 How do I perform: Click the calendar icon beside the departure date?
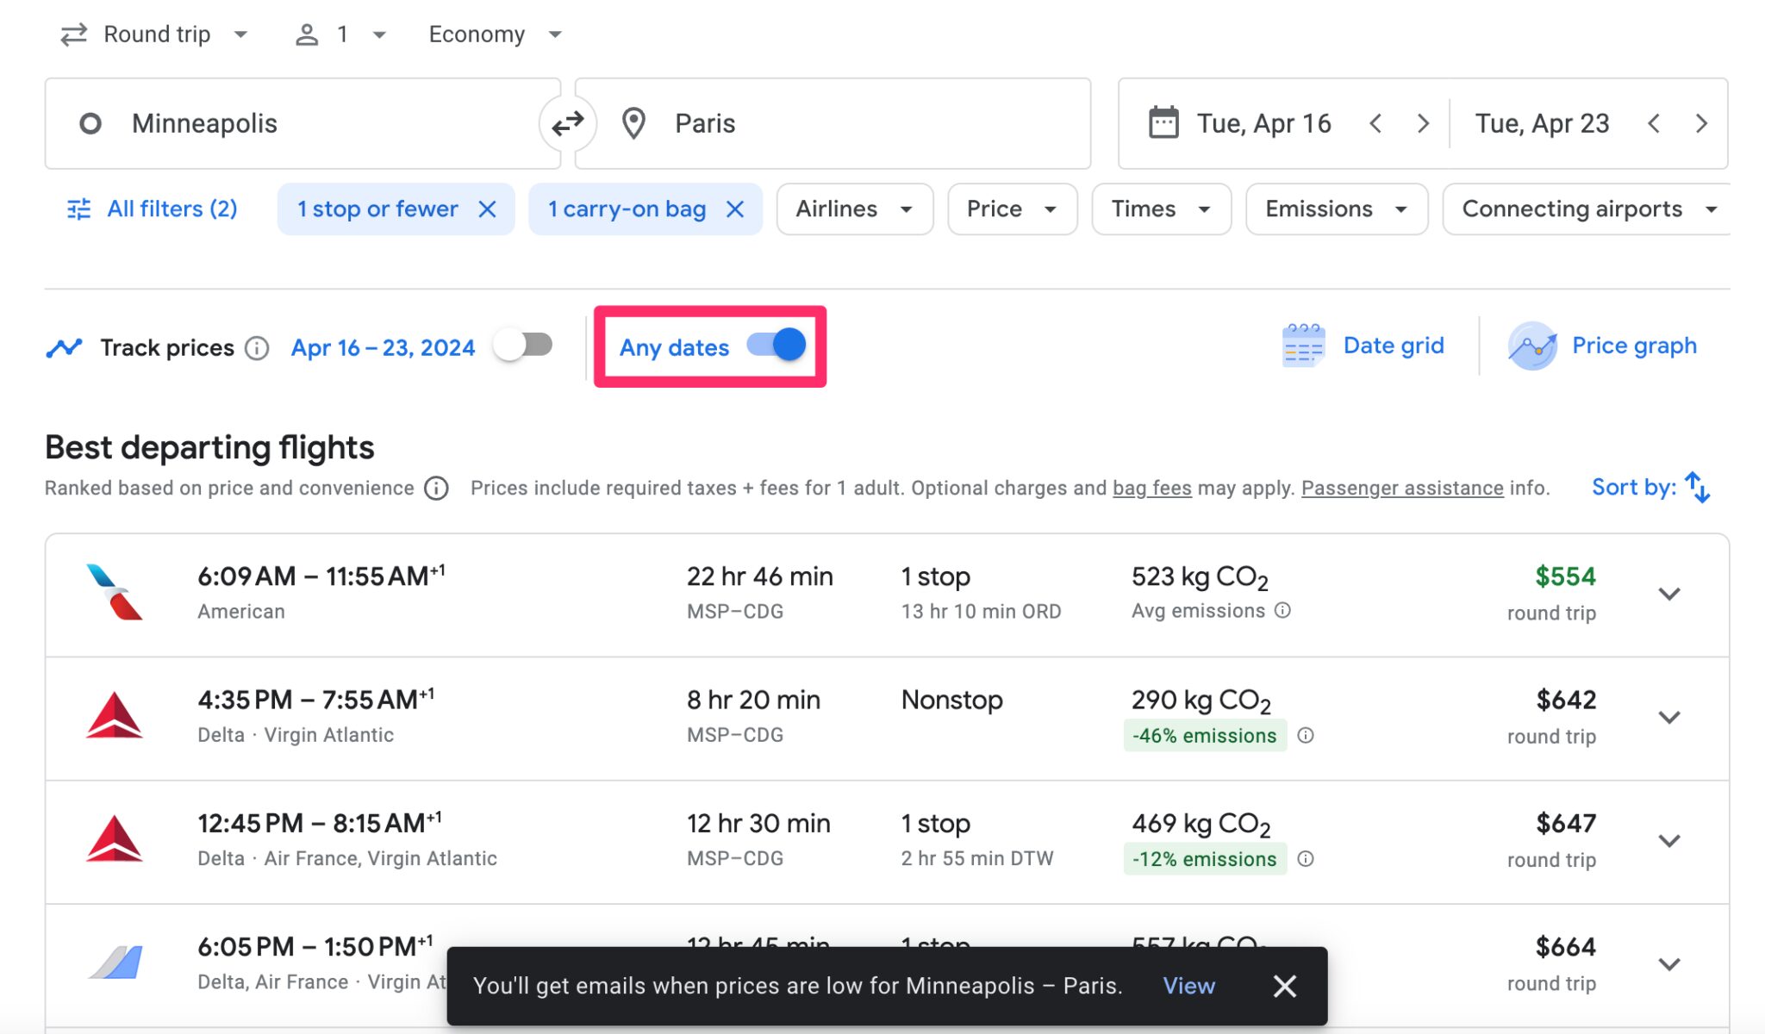pyautogui.click(x=1163, y=122)
